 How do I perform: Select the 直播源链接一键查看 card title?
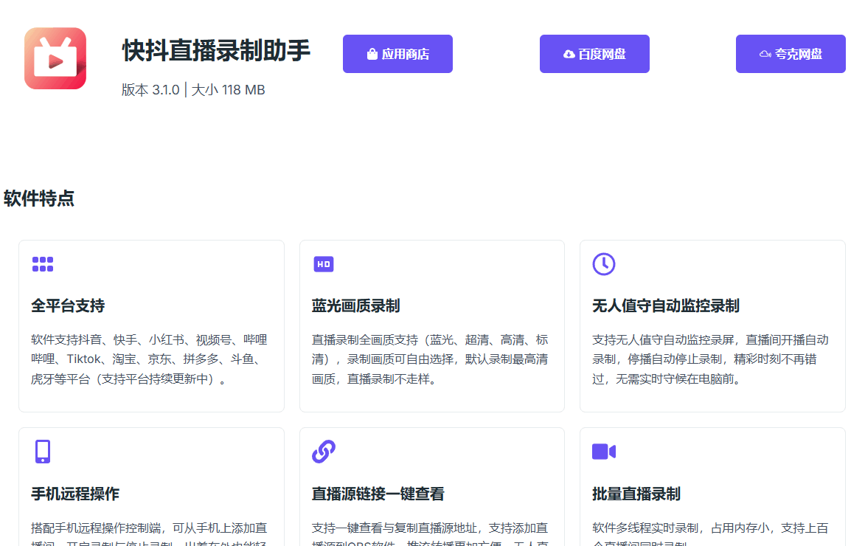378,494
